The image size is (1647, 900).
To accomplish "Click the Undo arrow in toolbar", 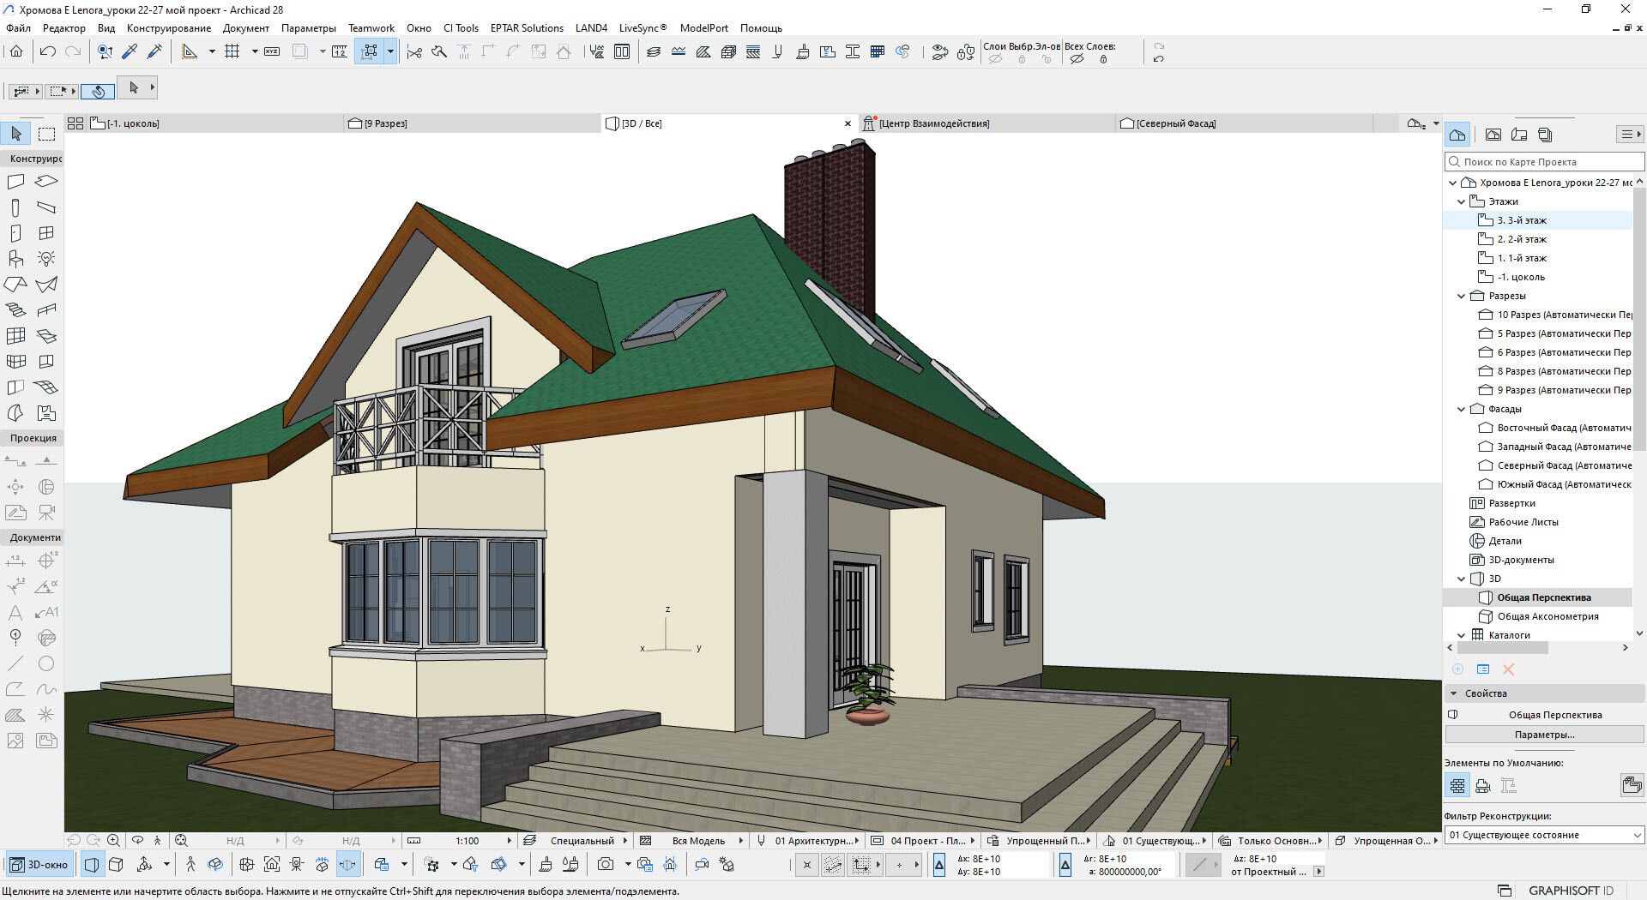I will (48, 51).
